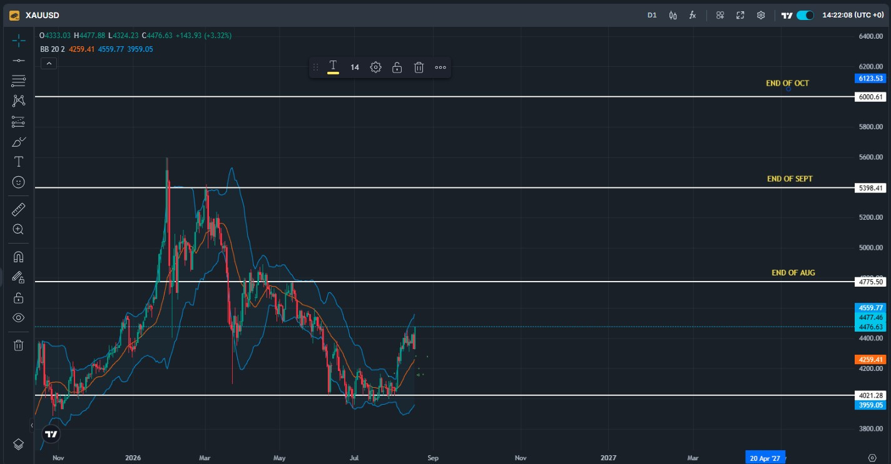Open the Fibonacci tools group
This screenshot has height=464, width=891.
(19, 81)
